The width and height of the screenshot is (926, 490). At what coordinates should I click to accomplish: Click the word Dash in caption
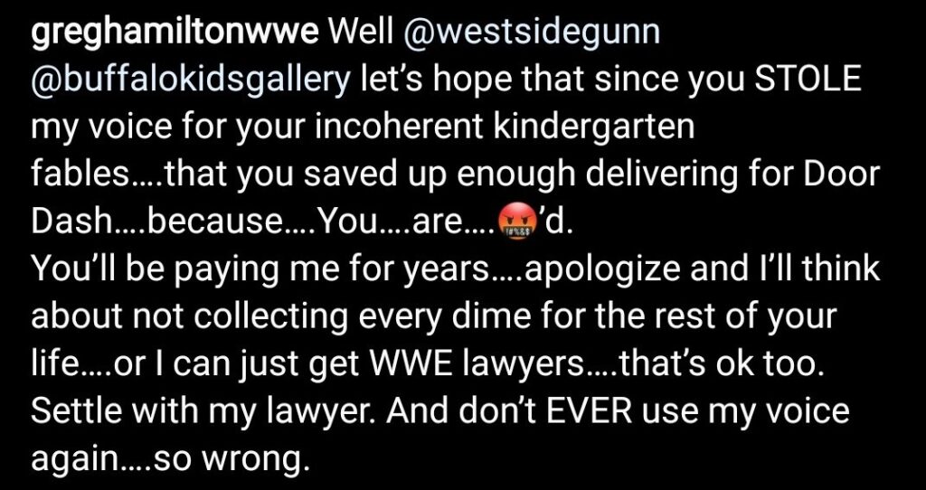65,222
